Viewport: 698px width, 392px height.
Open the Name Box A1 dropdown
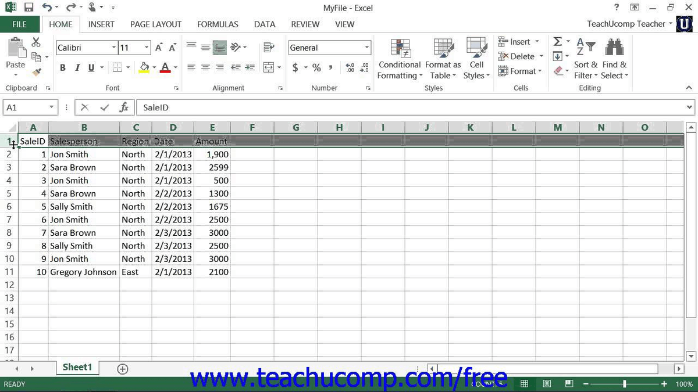[51, 107]
